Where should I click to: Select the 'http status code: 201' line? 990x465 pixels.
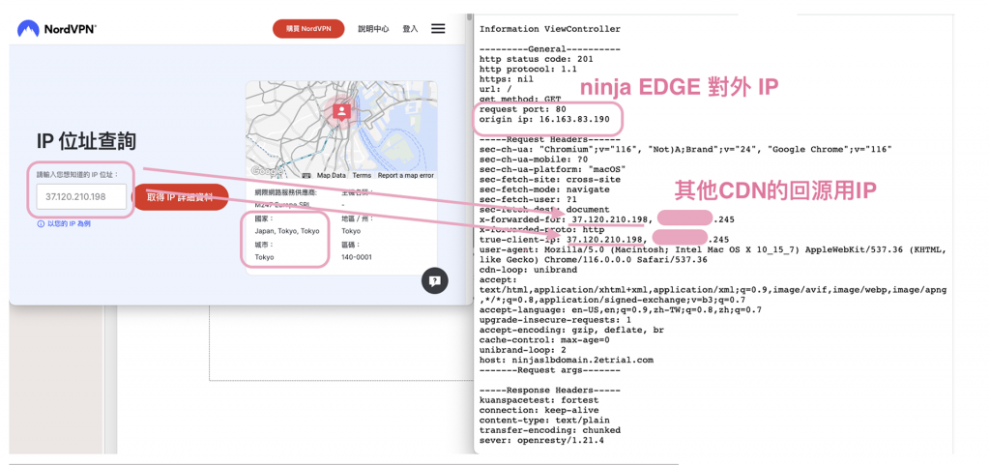(x=536, y=59)
